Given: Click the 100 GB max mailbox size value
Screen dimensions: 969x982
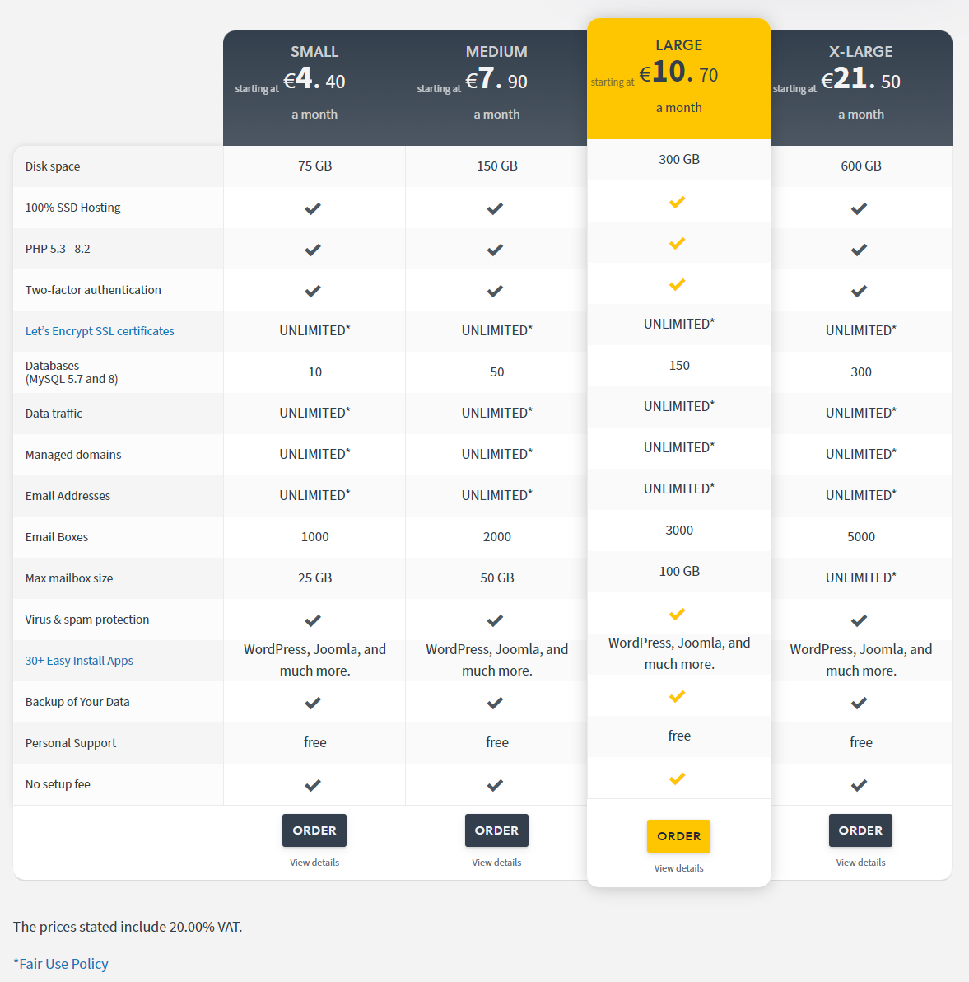Looking at the screenshot, I should (x=679, y=571).
